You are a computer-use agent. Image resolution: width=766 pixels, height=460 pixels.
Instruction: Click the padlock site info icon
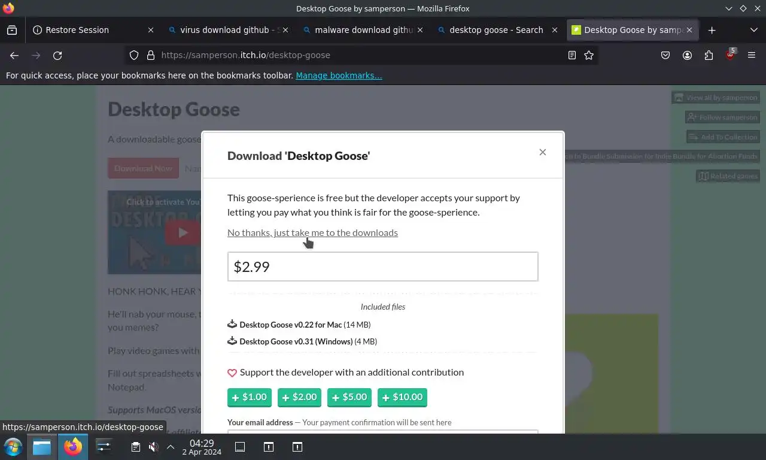(x=150, y=55)
